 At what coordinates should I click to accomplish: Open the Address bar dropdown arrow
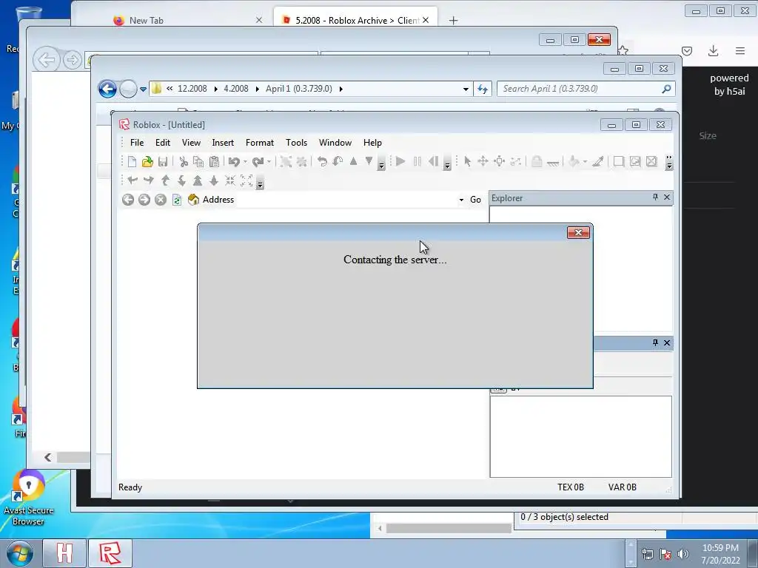[x=461, y=200]
